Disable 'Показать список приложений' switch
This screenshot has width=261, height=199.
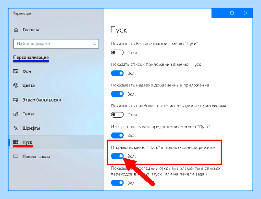pos(117,73)
